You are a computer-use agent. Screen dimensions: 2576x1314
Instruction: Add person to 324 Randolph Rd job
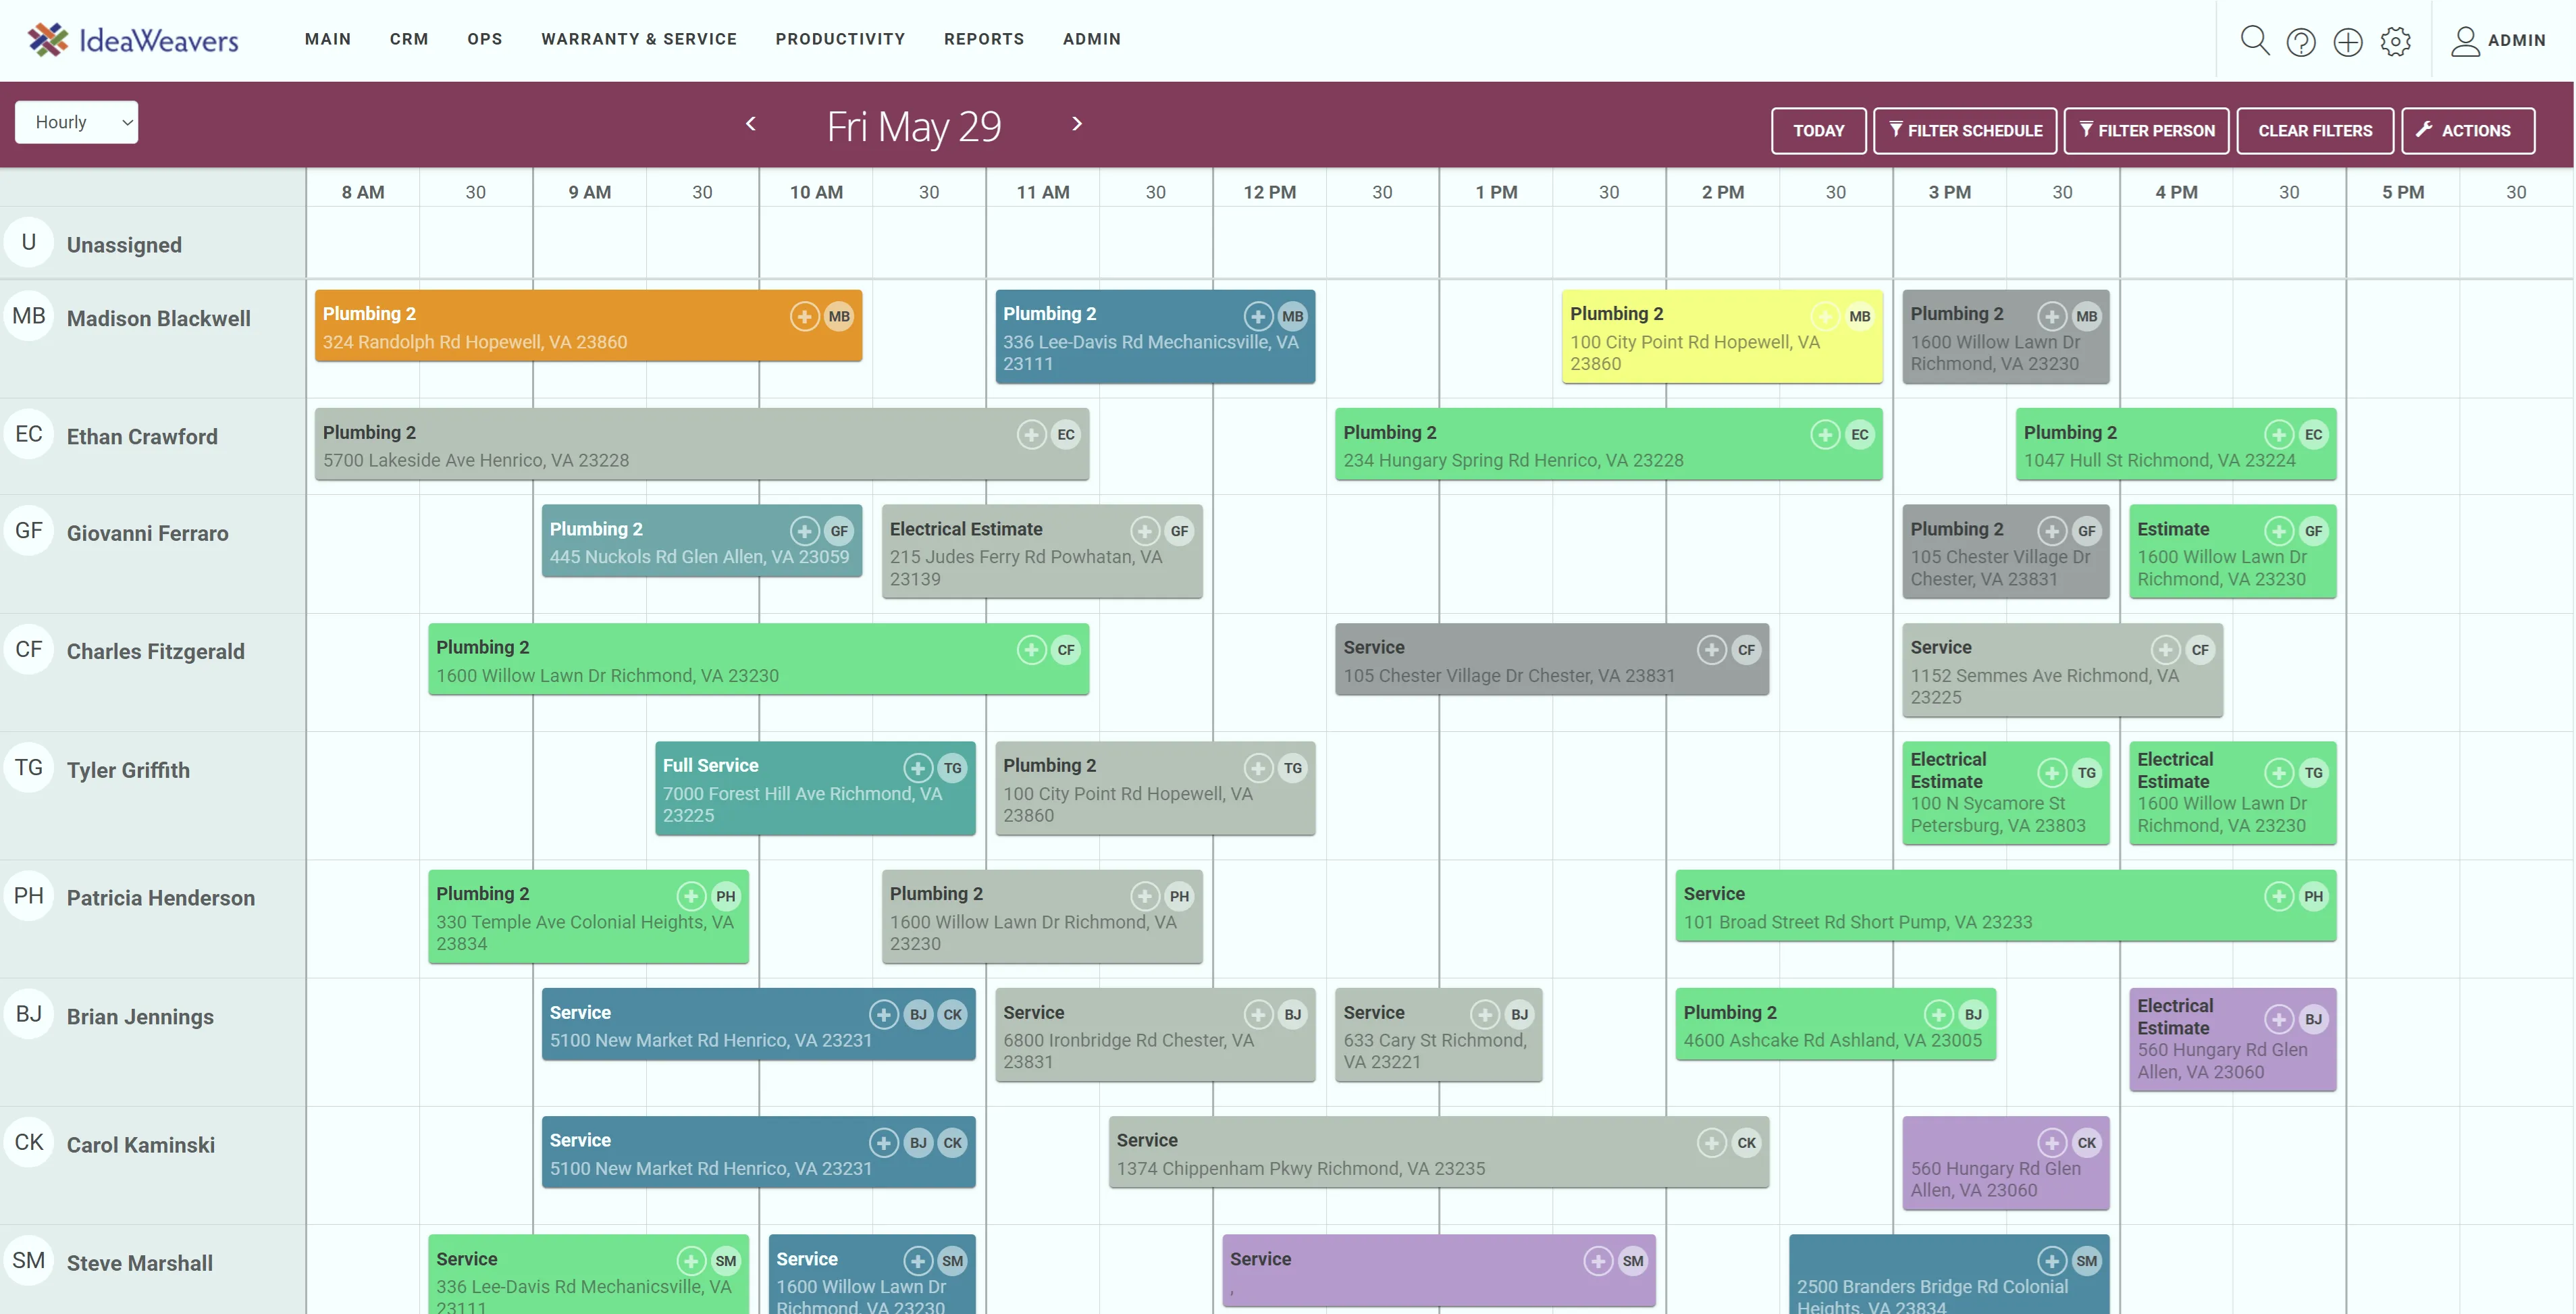[x=804, y=316]
